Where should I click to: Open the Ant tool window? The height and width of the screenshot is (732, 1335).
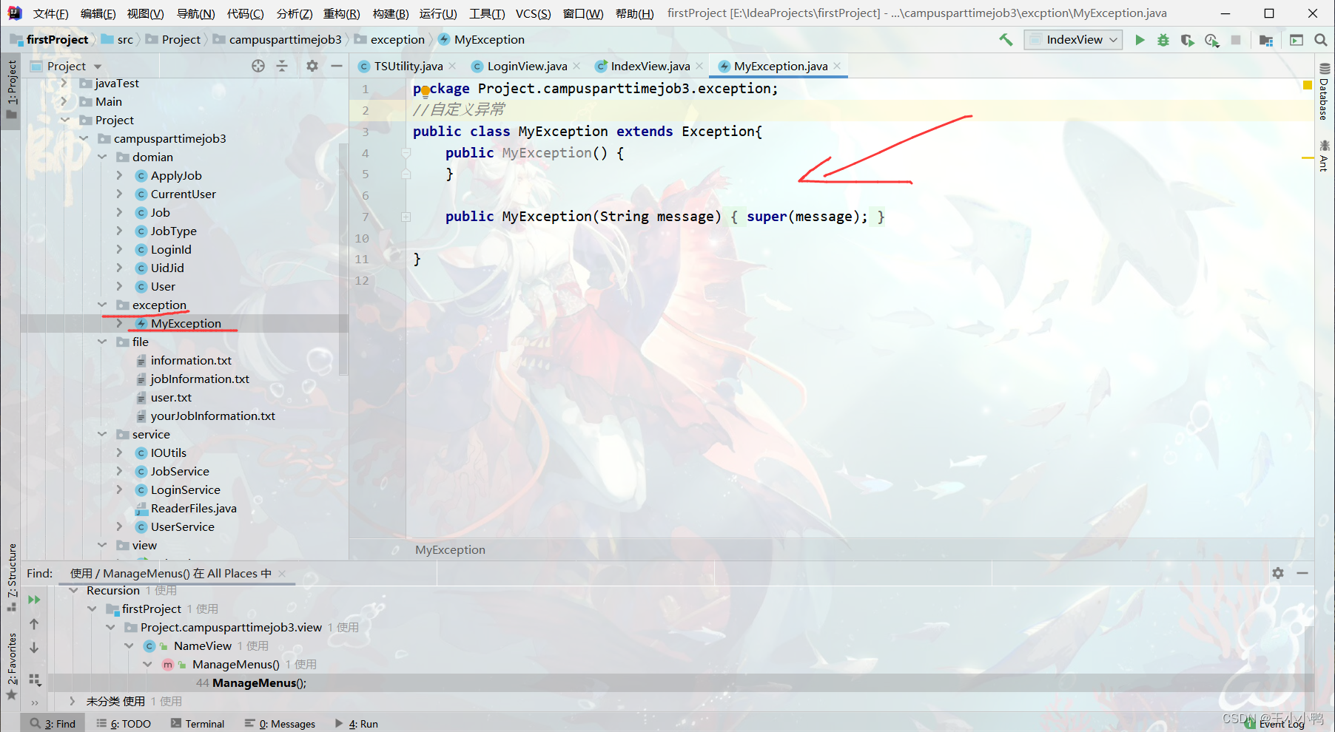click(x=1325, y=155)
